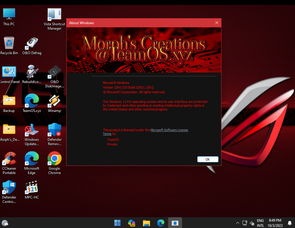The image size is (295, 228).
Task: Close the About Windows dialog
Action: pyautogui.click(x=217, y=23)
